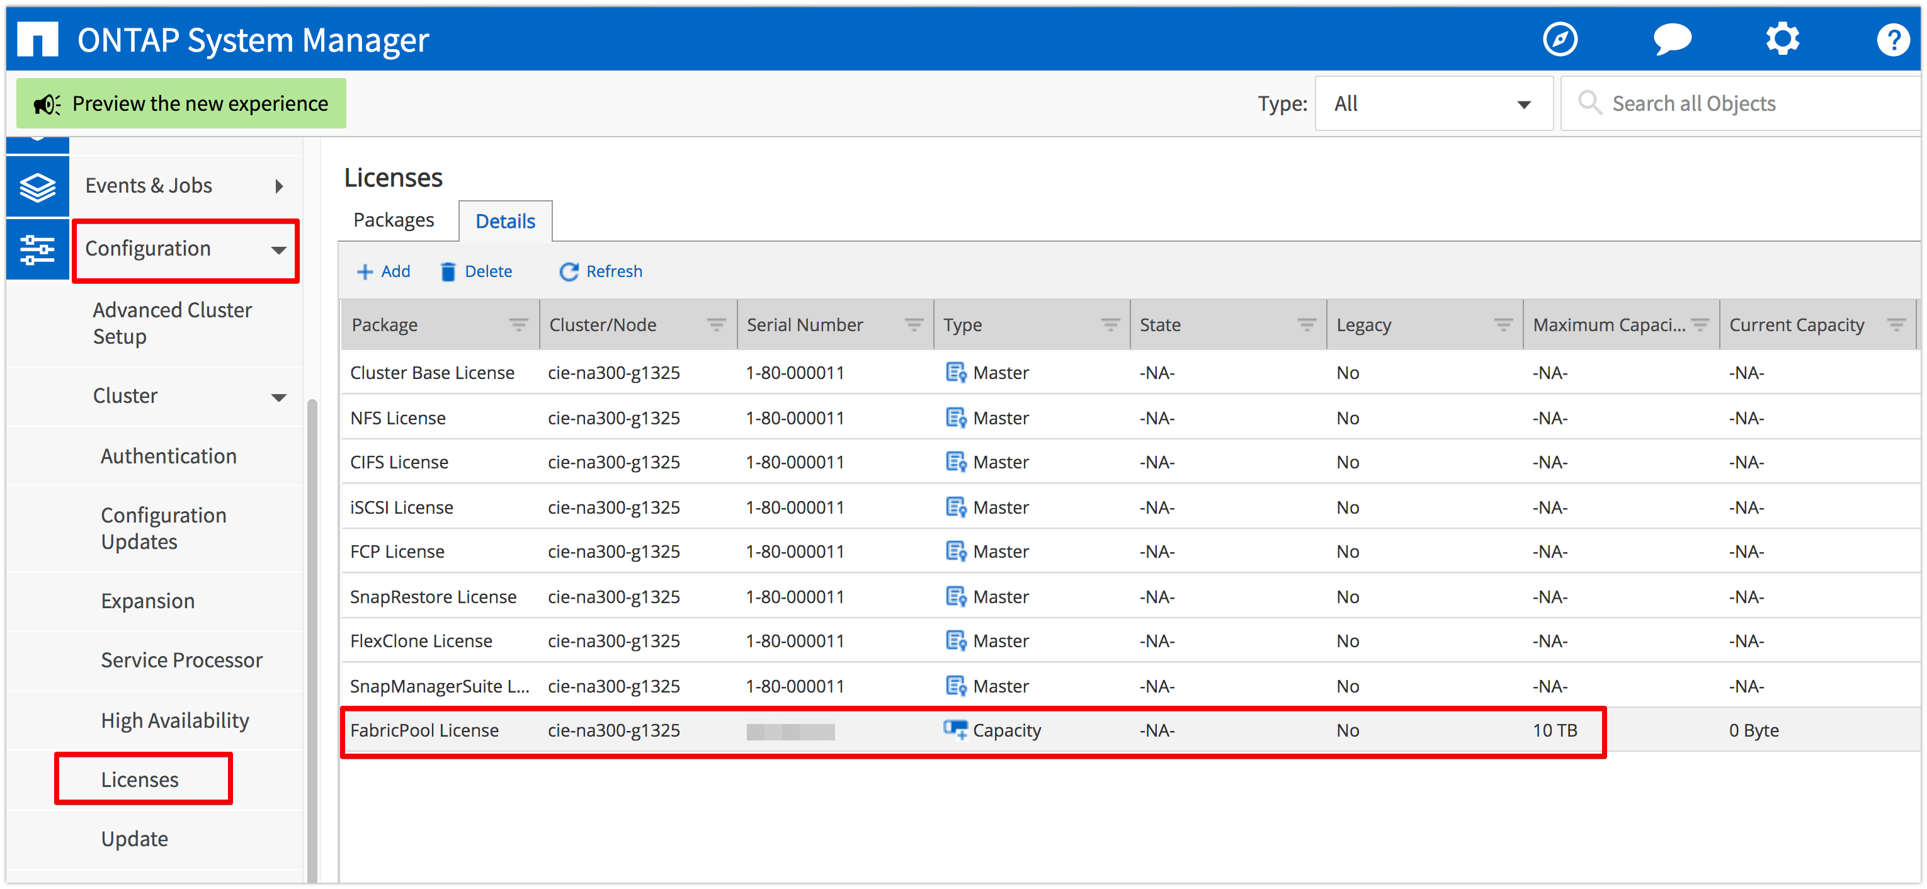Viewport: 1927px width, 889px height.
Task: Click the compass icon in the header
Action: [1561, 39]
